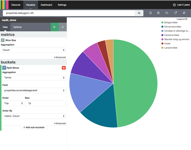Collapse the Slice Size metric toggle
The image size is (191, 150).
tap(3, 40)
